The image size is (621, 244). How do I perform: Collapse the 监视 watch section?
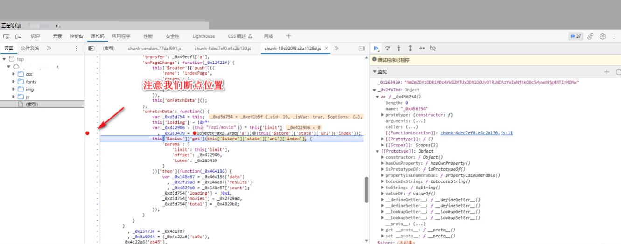click(375, 72)
